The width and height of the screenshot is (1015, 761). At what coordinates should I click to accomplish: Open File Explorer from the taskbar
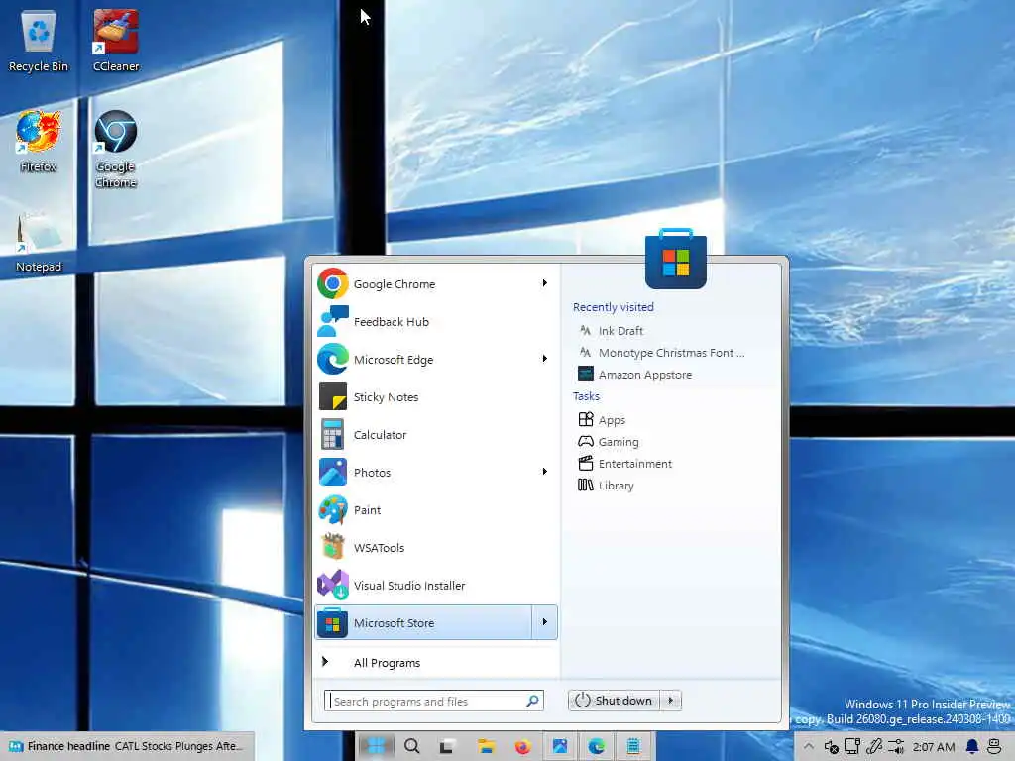click(486, 746)
